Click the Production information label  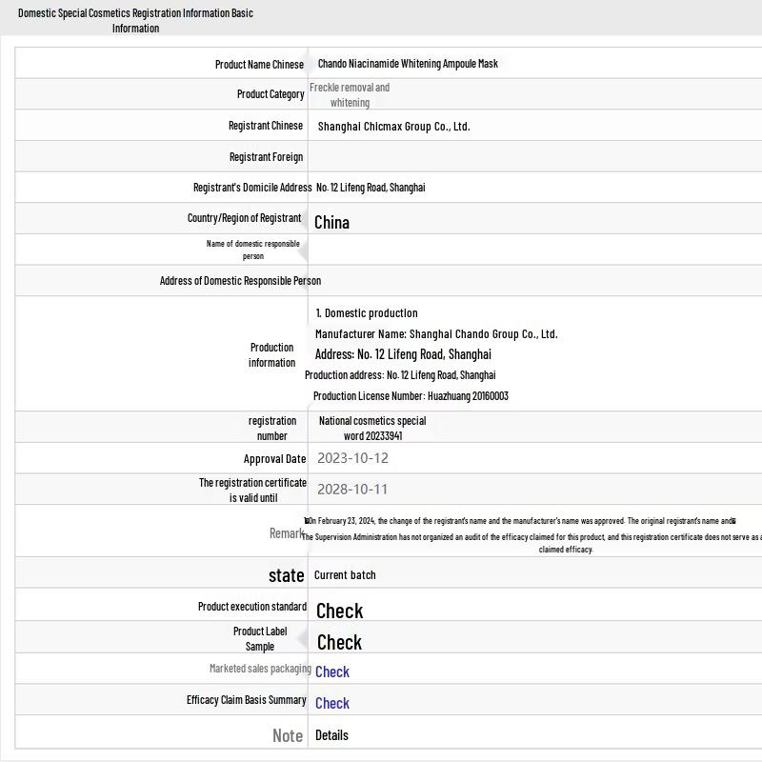[x=271, y=354]
